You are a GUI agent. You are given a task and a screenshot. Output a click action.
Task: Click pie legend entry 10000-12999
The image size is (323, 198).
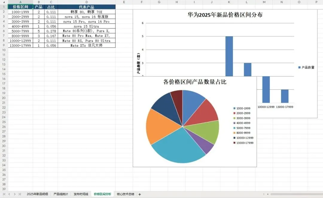coord(243,138)
